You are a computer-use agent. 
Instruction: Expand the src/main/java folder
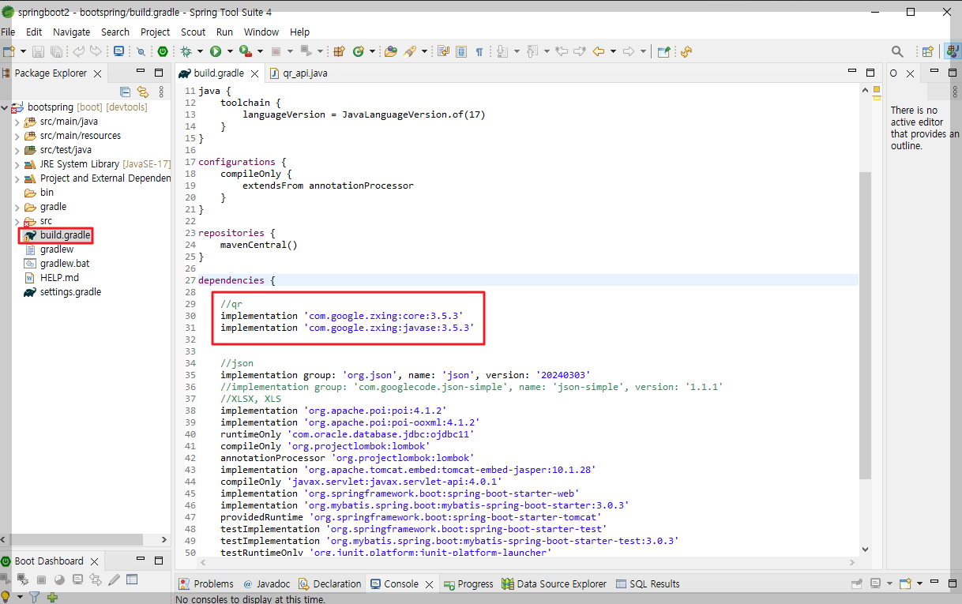tap(17, 122)
